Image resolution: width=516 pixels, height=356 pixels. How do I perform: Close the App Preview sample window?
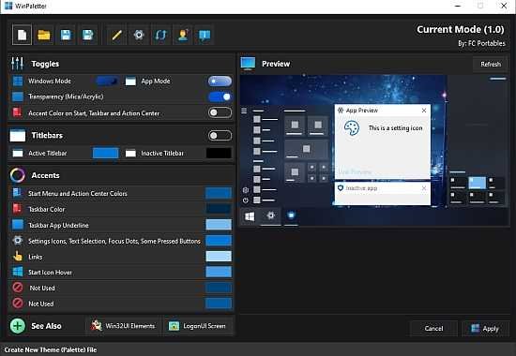(424, 111)
